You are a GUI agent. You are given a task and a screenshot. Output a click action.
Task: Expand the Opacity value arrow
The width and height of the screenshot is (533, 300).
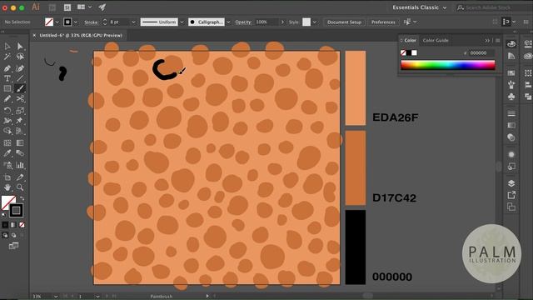click(x=282, y=22)
